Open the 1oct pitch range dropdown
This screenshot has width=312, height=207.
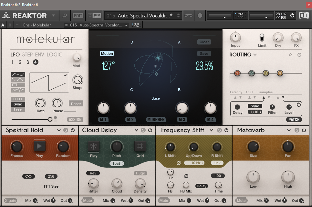coord(117,163)
